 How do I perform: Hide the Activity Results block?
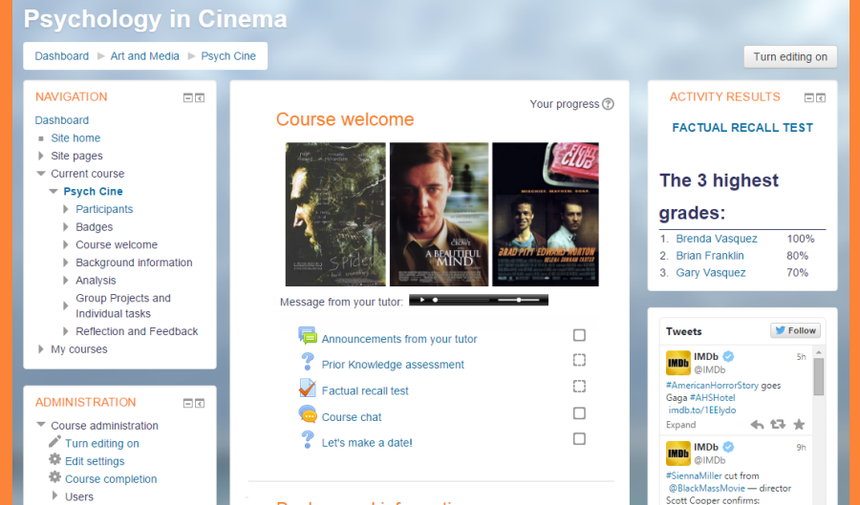click(x=809, y=97)
